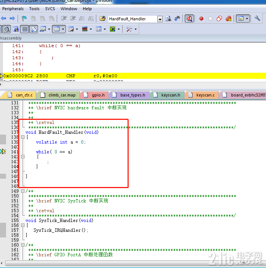266x268 pixels.
Task: Click the HardFault_Handler search input field
Action: coord(133,19)
